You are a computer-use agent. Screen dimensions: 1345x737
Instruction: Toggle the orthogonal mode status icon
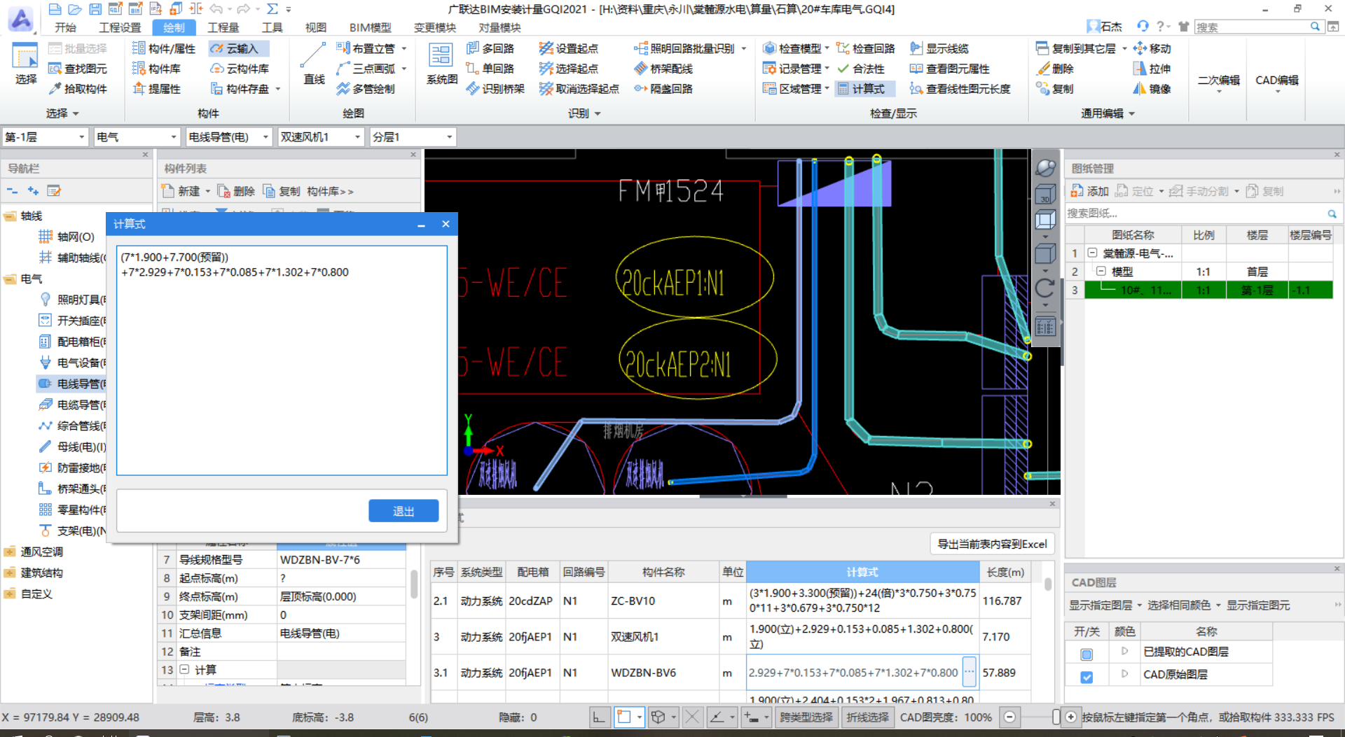tap(599, 717)
